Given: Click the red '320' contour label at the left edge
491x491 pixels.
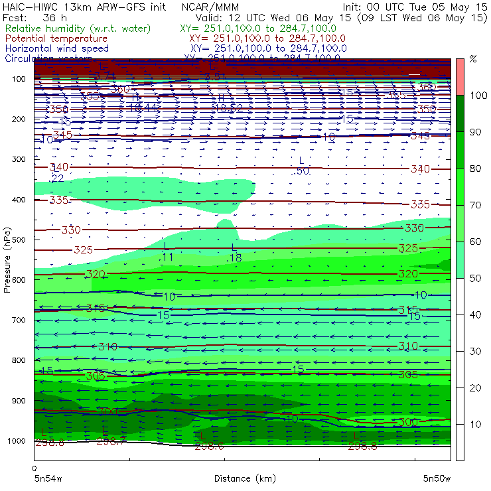Looking at the screenshot, I should click(96, 274).
